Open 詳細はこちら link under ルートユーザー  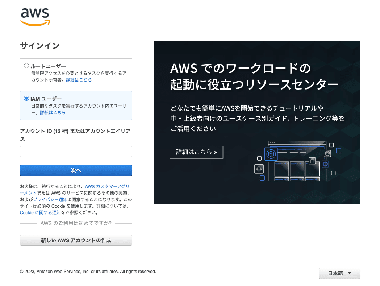point(79,80)
